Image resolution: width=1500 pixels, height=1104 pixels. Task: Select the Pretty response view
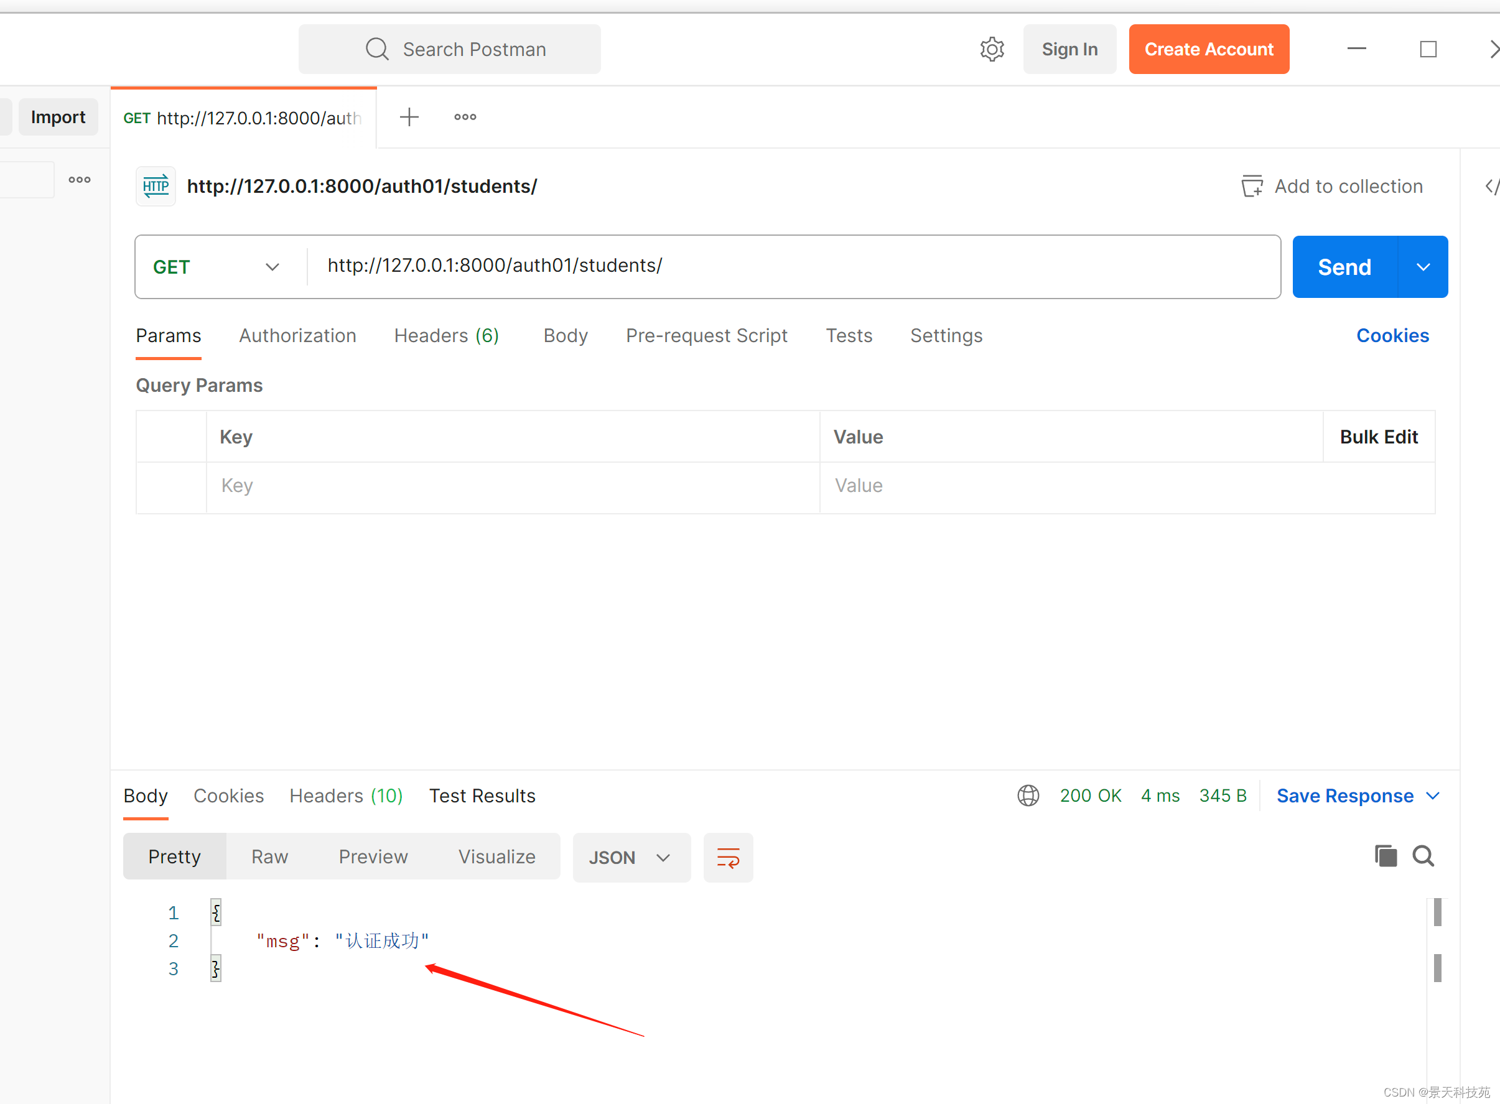click(174, 856)
